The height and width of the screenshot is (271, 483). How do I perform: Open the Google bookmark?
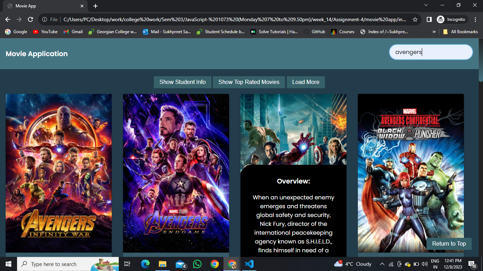click(16, 32)
